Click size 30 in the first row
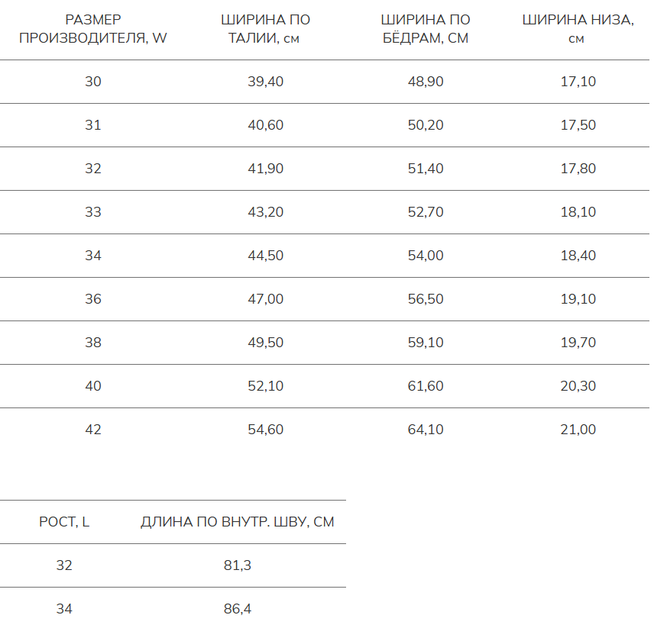 92,82
